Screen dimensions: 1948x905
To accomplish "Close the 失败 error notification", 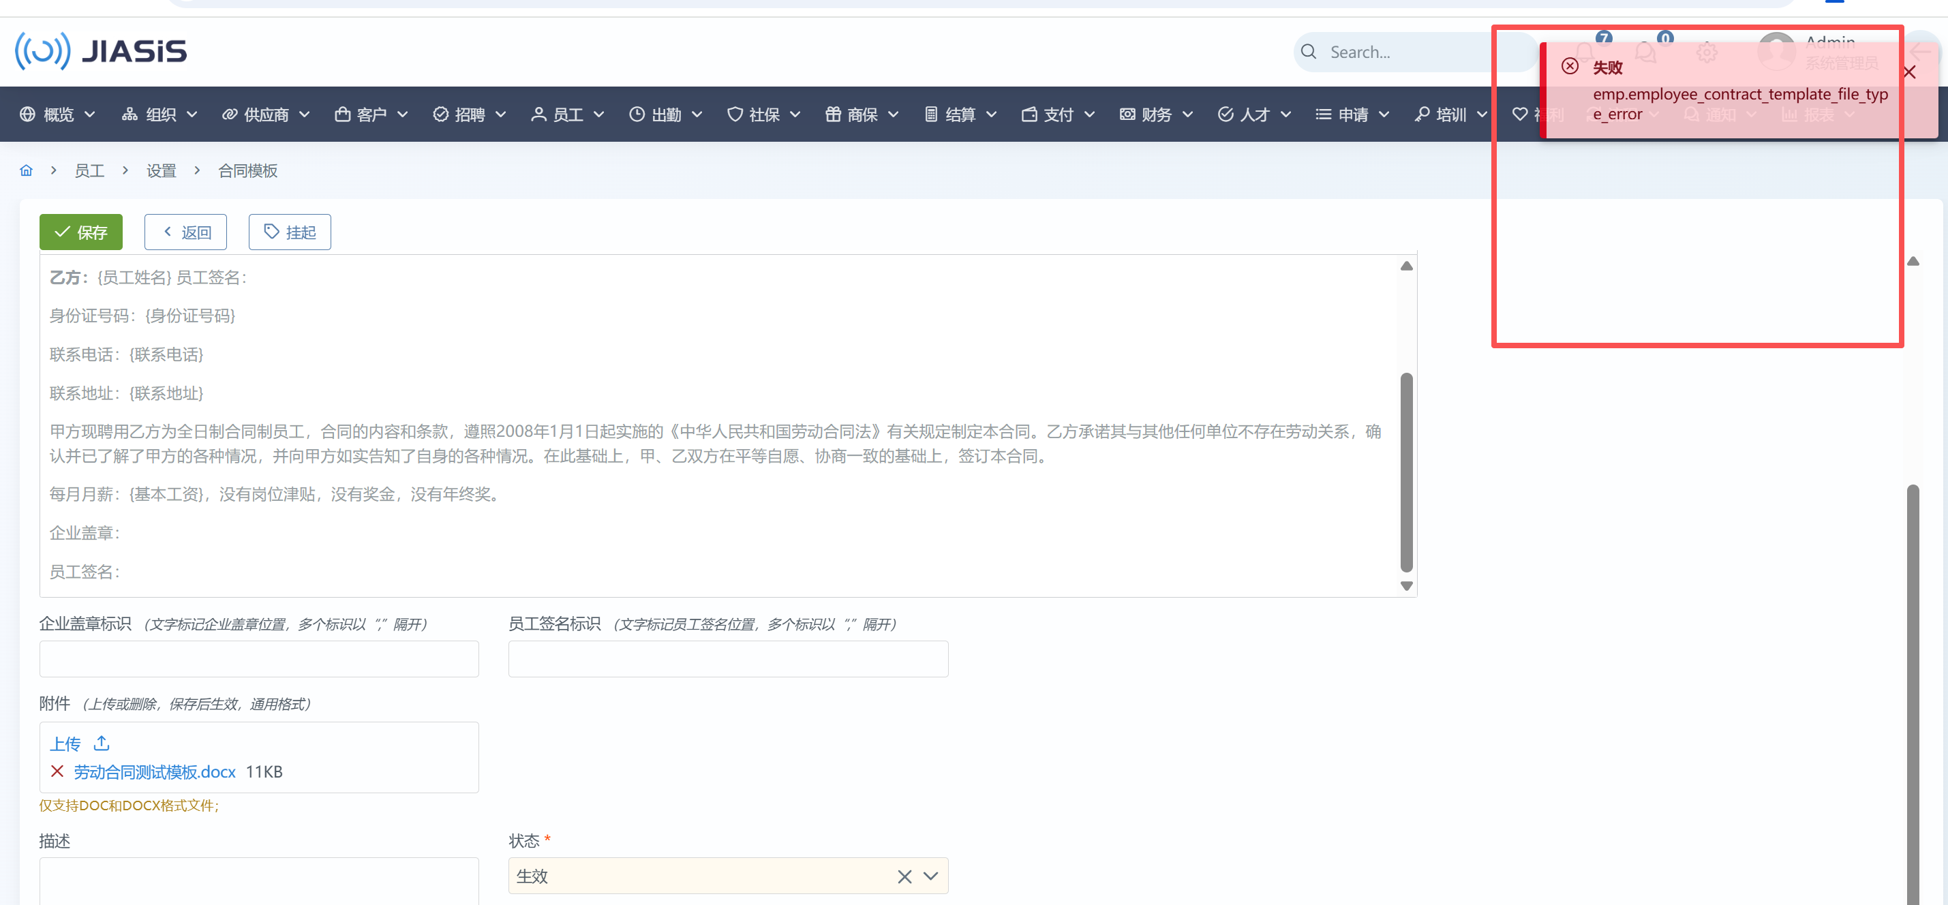I will pos(1908,72).
